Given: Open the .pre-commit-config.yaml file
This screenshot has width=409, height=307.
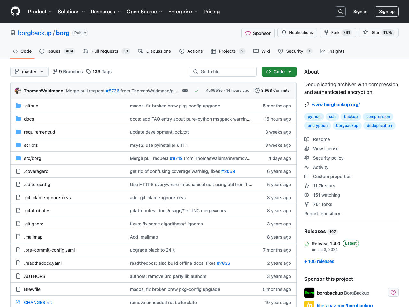Looking at the screenshot, I should click(x=50, y=250).
